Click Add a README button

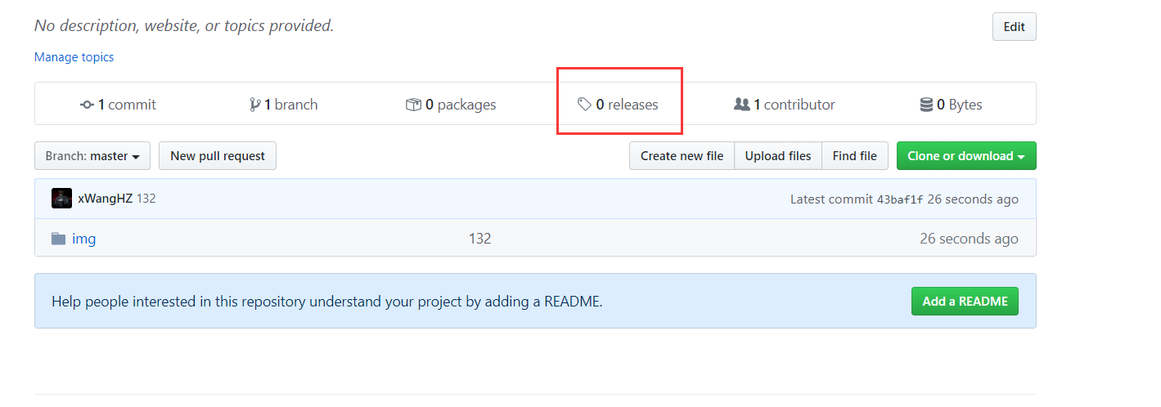click(x=965, y=302)
